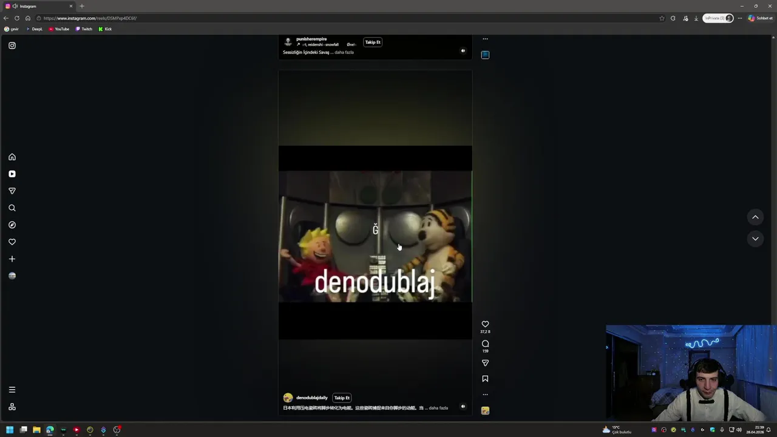Open the weather widget in taskbar
Viewport: 777px width, 437px height.
pyautogui.click(x=617, y=430)
